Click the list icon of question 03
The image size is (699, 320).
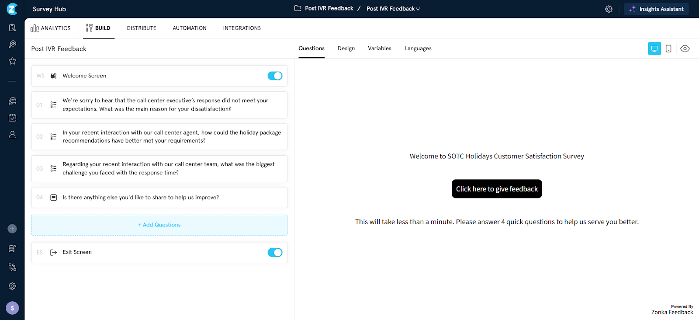(53, 169)
